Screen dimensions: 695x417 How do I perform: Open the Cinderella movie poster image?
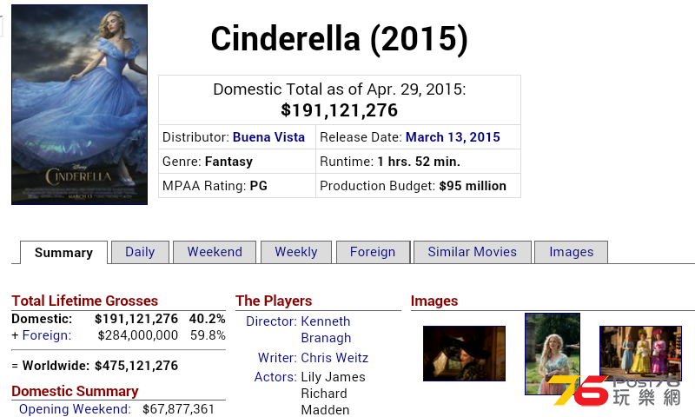(79, 104)
